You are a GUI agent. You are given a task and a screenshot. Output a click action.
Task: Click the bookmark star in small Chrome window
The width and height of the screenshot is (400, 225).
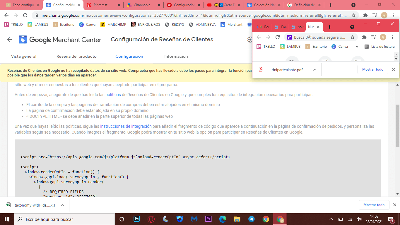[353, 37]
